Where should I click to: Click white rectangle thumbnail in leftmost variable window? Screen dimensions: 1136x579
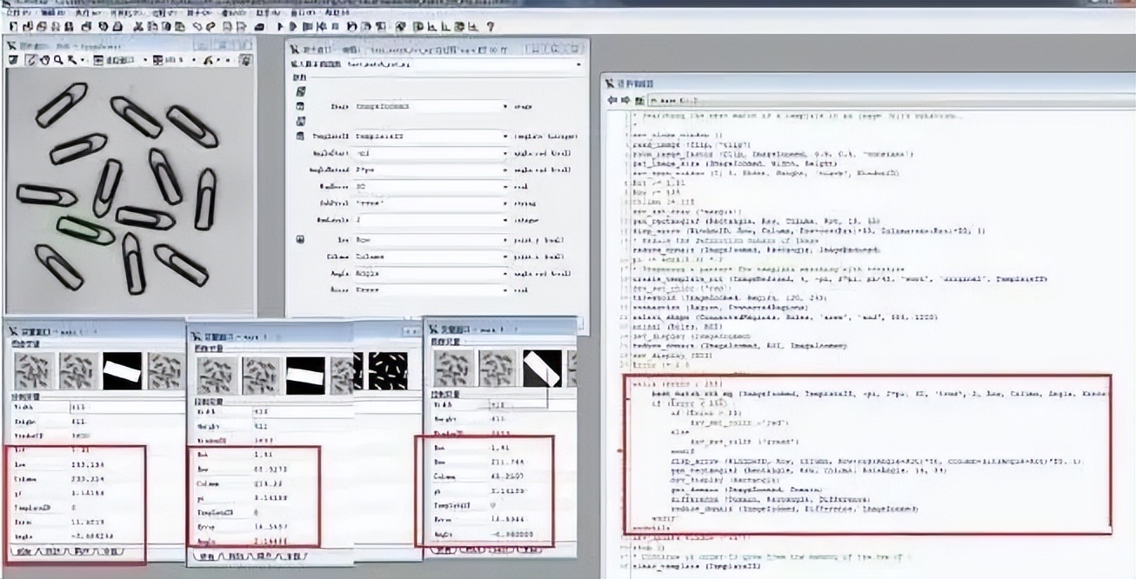pos(122,370)
